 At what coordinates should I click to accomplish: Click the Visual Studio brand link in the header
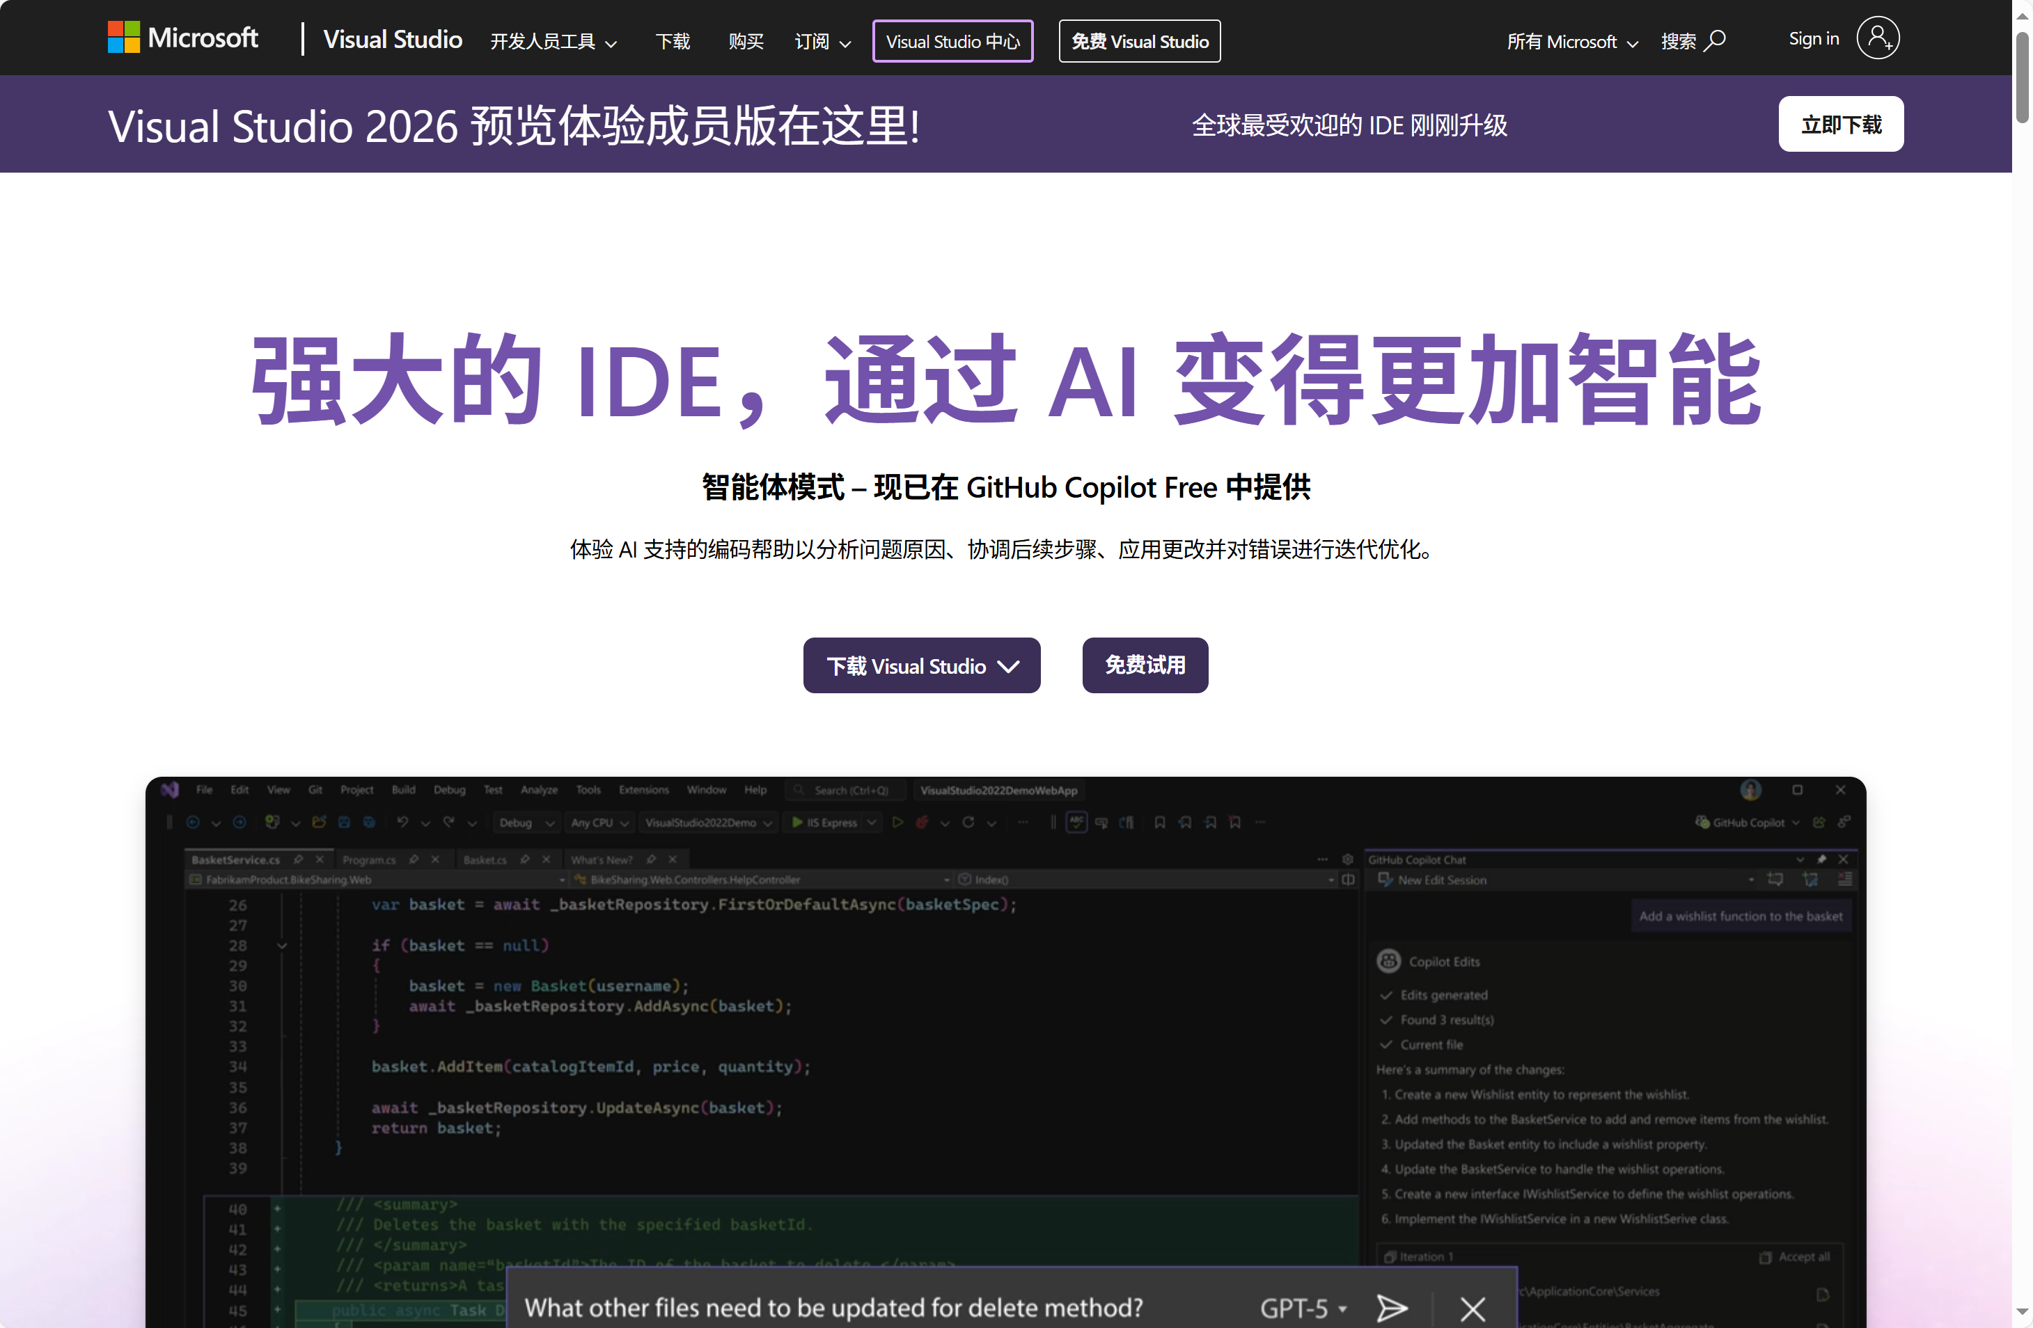point(392,39)
